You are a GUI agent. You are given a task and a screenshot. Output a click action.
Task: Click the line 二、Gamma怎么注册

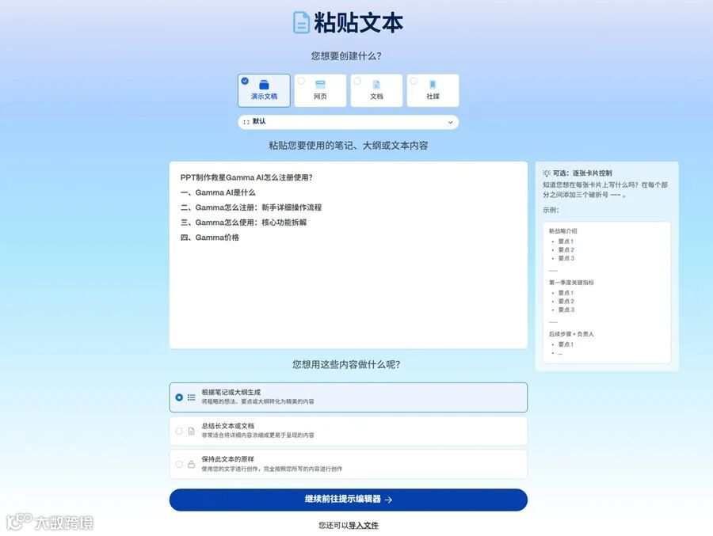tap(251, 207)
